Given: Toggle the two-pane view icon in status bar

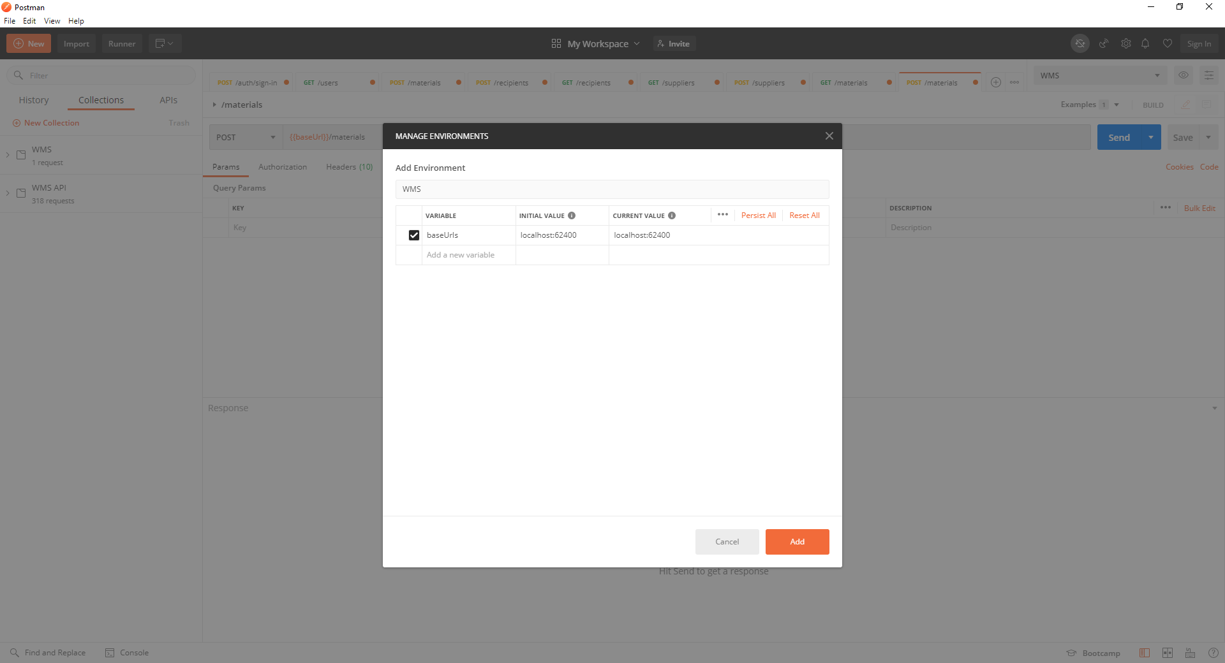Looking at the screenshot, I should coord(1168,653).
